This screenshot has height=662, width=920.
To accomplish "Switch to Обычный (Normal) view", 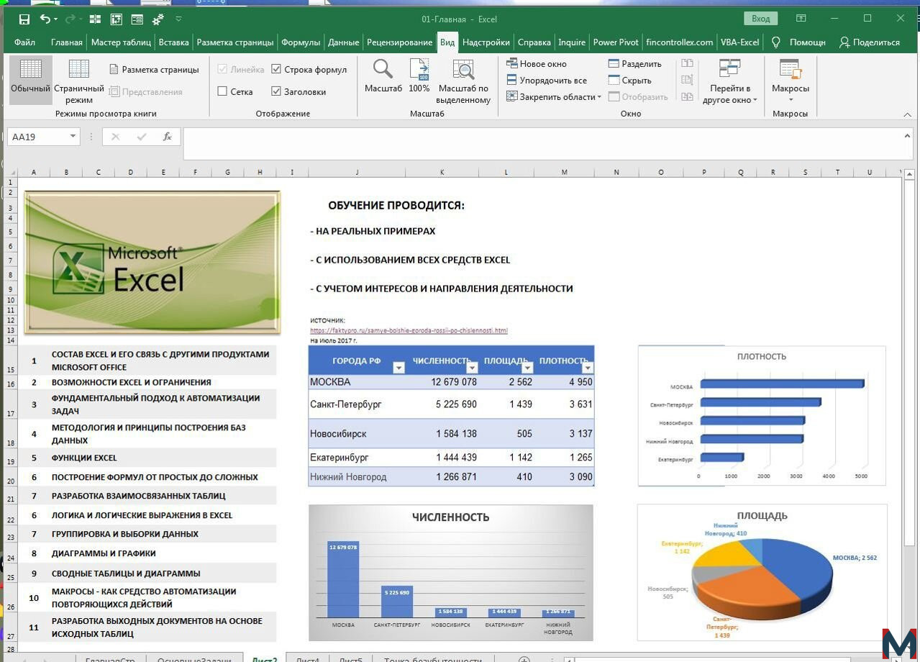I will [x=30, y=80].
